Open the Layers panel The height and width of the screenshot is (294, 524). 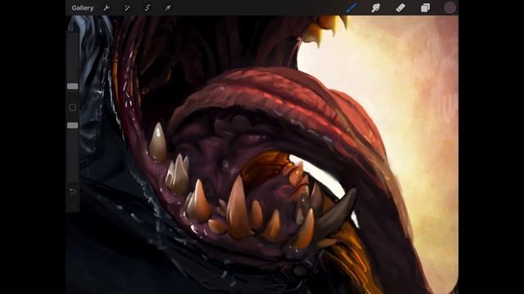tap(425, 7)
